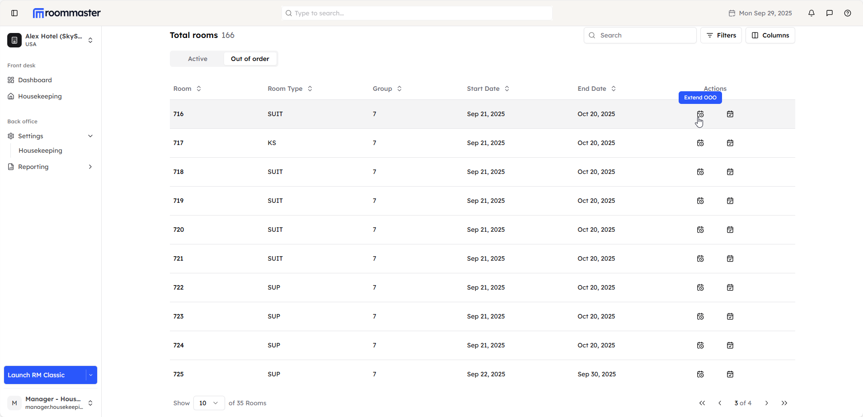Click Extend OOO icon for room 716
The height and width of the screenshot is (417, 863).
[700, 114]
